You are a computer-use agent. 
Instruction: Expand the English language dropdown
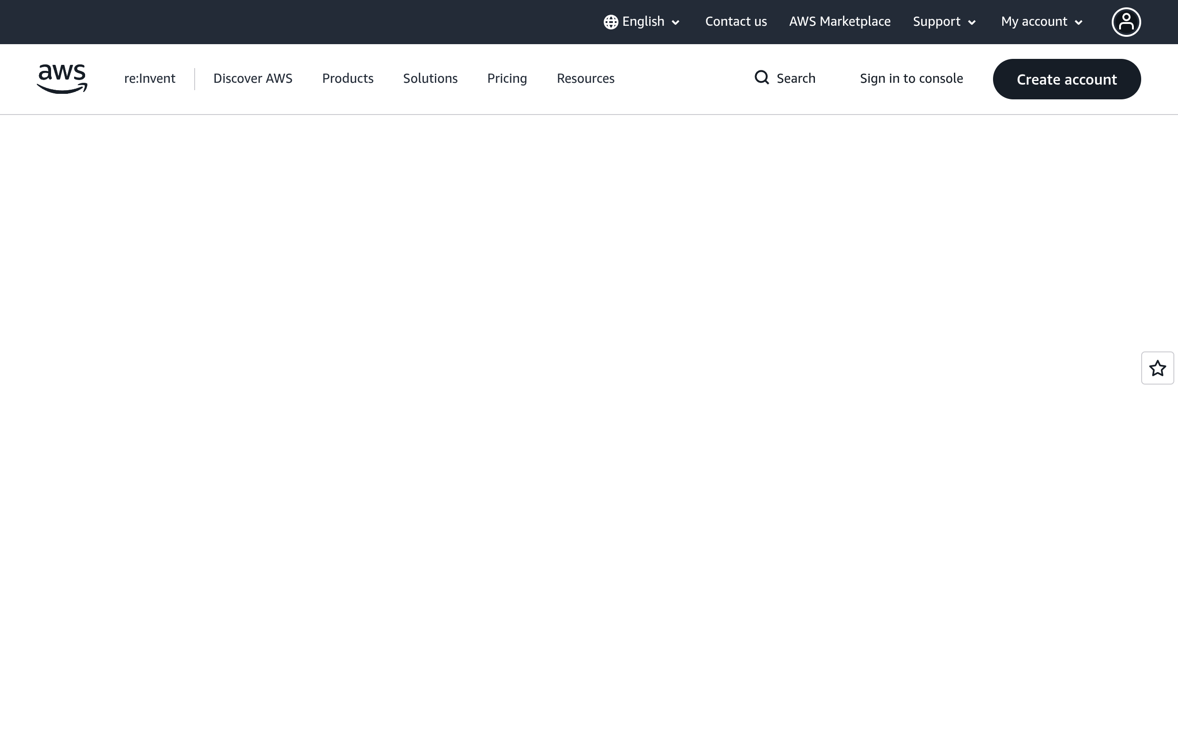click(641, 22)
